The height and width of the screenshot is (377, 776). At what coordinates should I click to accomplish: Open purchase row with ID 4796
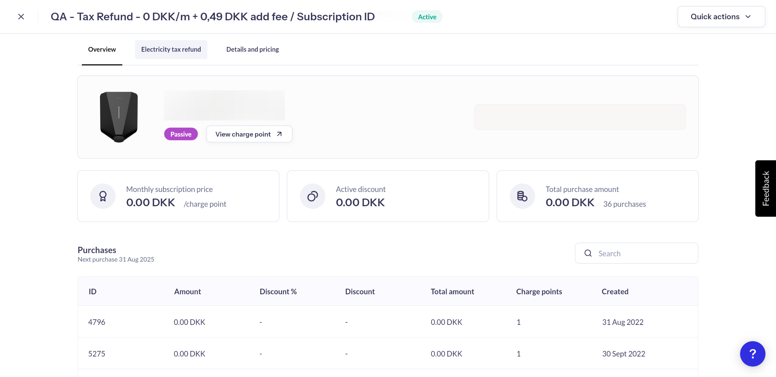point(97,322)
